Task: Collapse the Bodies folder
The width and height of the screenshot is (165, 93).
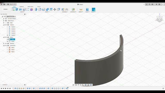Action: coord(4,37)
